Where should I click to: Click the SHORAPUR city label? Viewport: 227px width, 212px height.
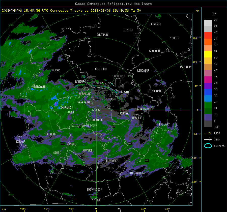(x=155, y=51)
